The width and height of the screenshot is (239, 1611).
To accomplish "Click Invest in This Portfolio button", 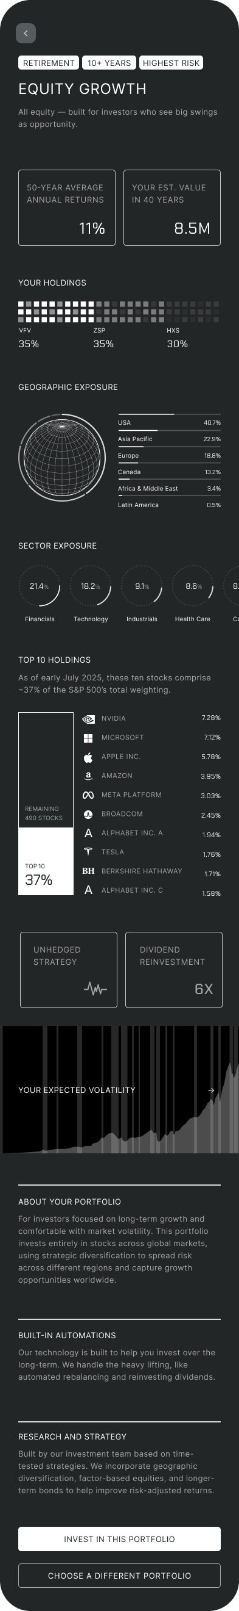I will 119,1539.
